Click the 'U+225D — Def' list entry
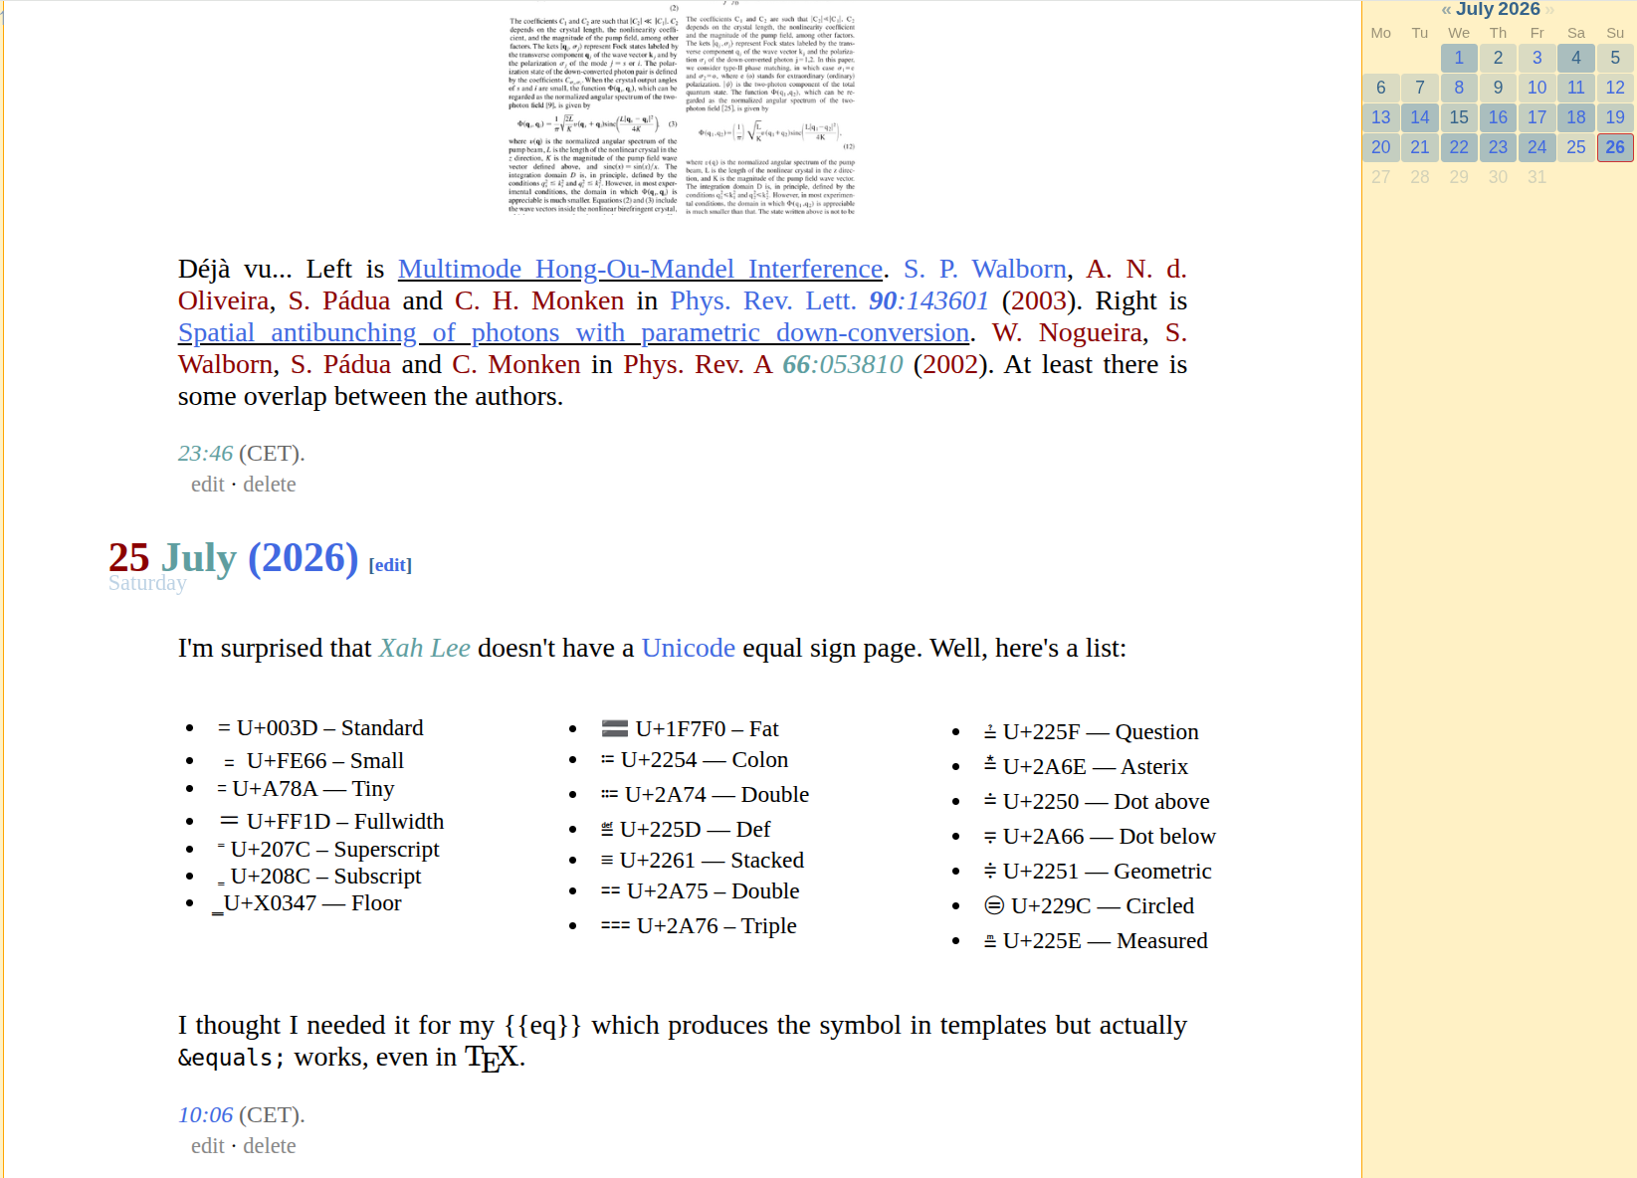Viewport: 1637px width, 1178px height. coord(686,829)
